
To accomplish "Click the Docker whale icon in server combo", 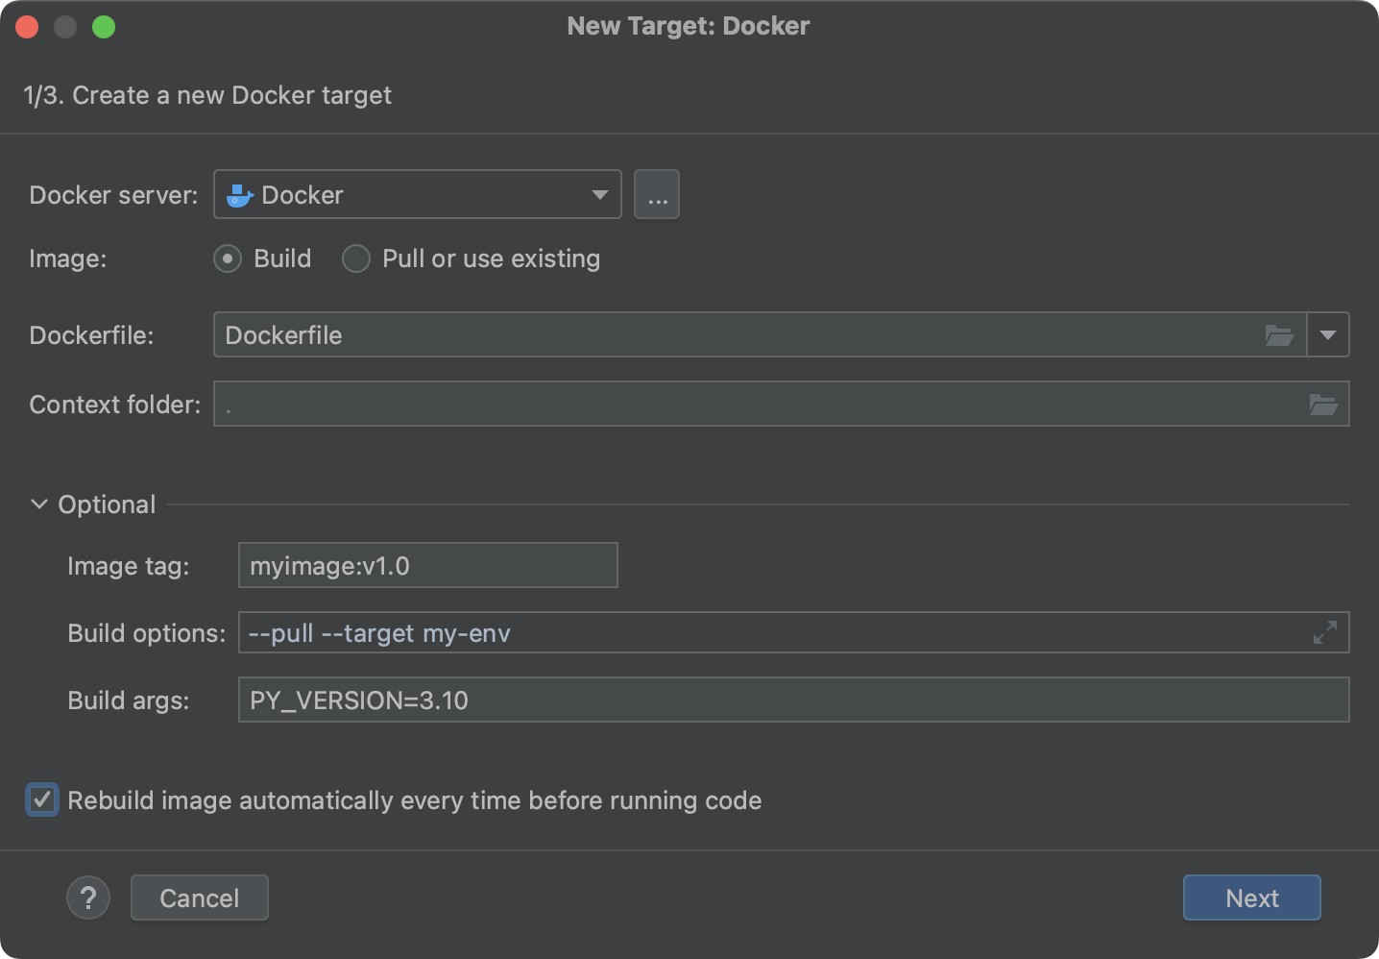I will coord(239,196).
